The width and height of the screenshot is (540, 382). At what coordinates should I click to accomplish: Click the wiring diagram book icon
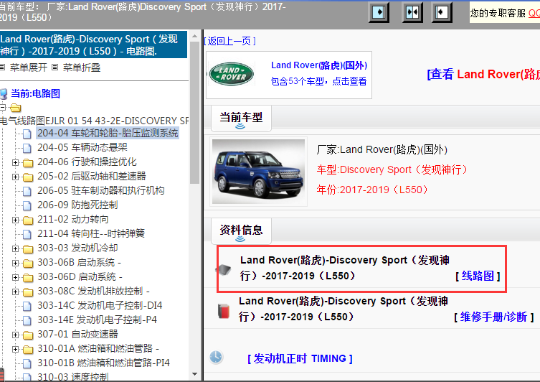coord(224,269)
